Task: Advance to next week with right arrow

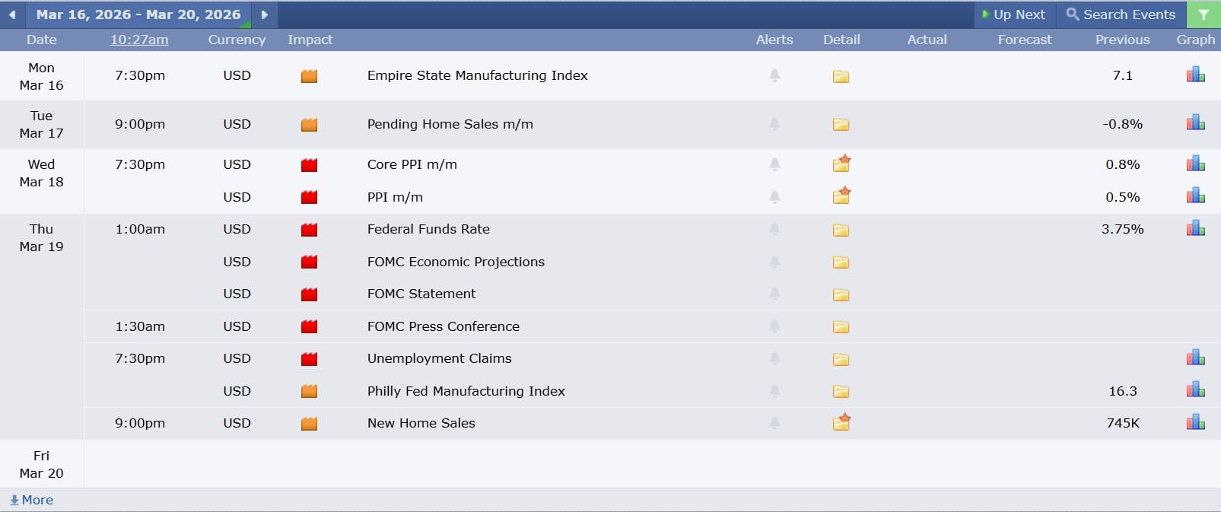Action: click(x=264, y=14)
